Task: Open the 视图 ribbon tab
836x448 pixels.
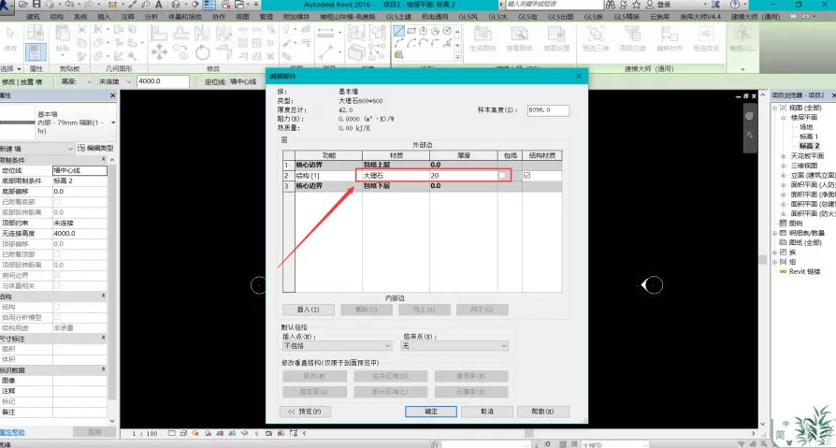Action: [x=242, y=17]
